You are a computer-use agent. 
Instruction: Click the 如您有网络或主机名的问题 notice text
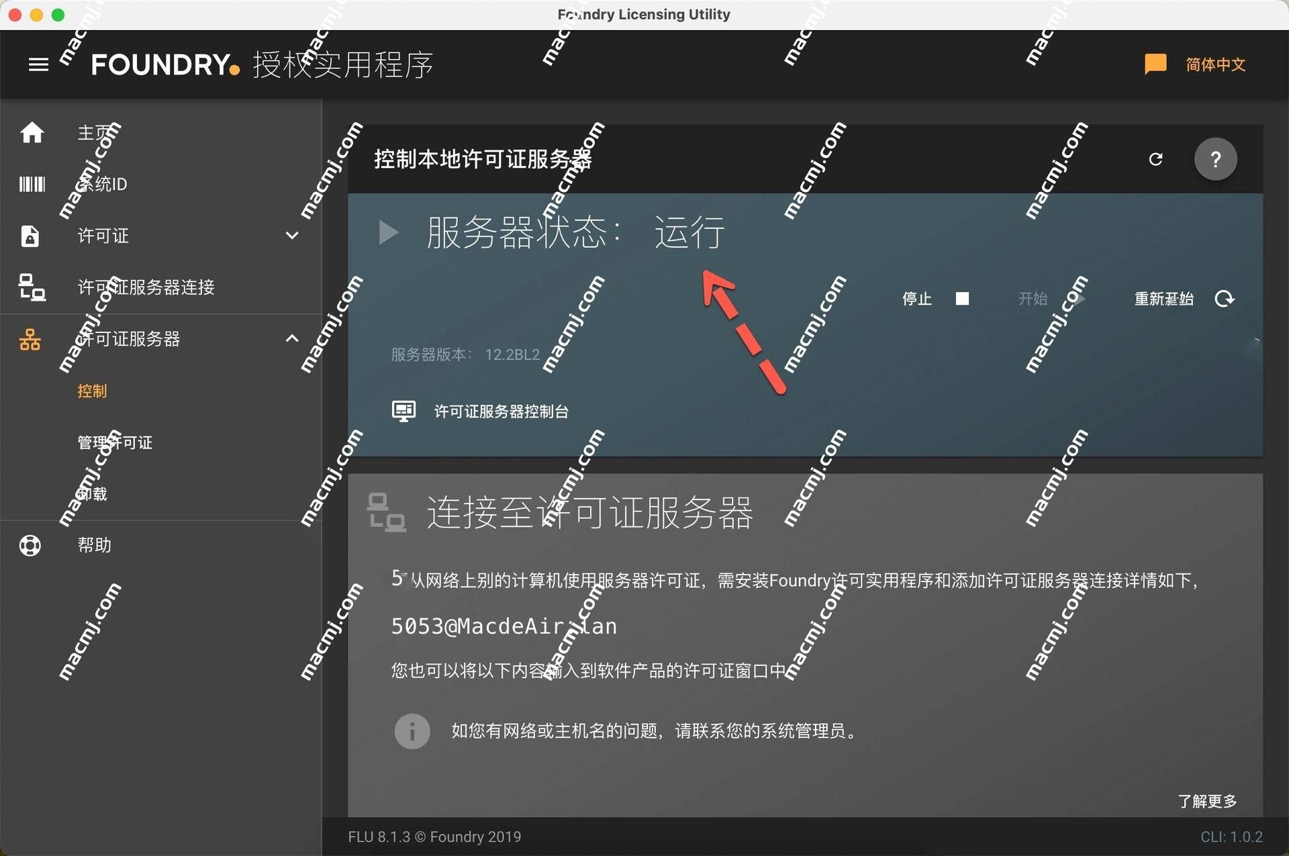[654, 731]
